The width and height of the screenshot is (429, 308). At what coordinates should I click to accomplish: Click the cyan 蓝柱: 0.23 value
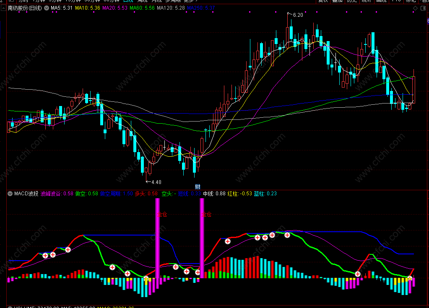click(265, 194)
